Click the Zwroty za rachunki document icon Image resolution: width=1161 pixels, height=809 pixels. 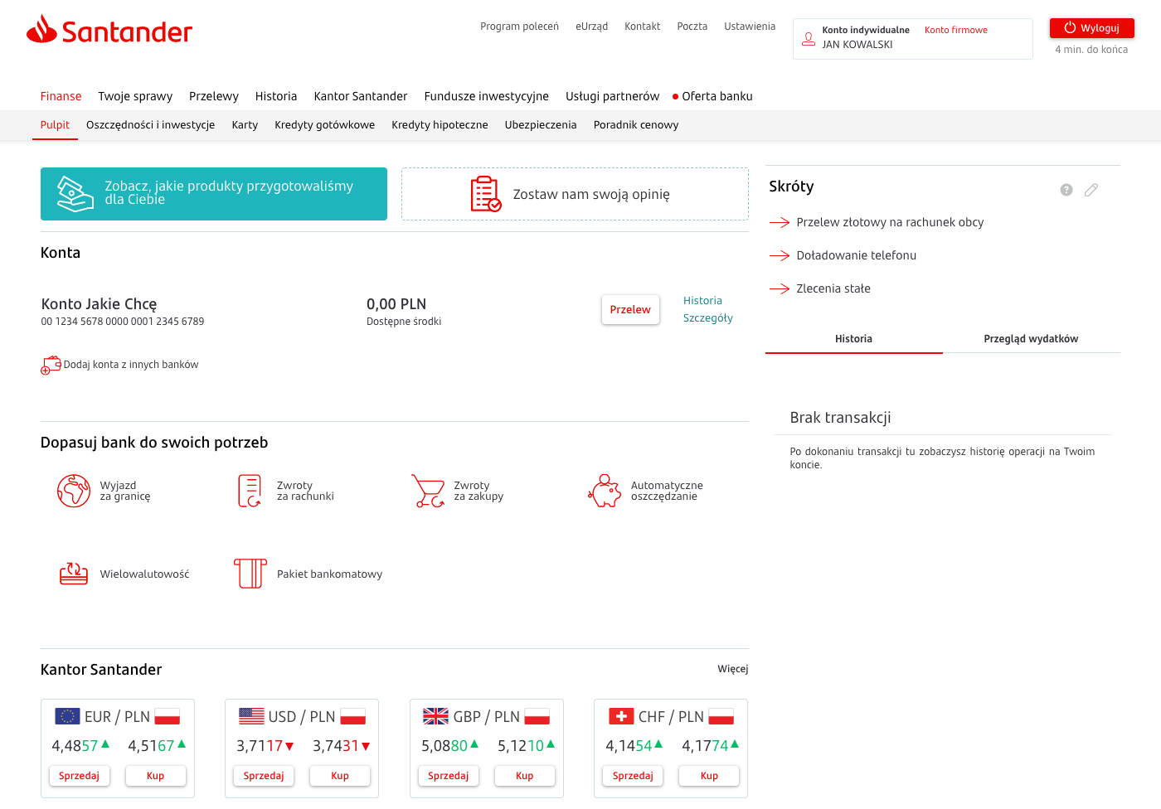coord(250,491)
